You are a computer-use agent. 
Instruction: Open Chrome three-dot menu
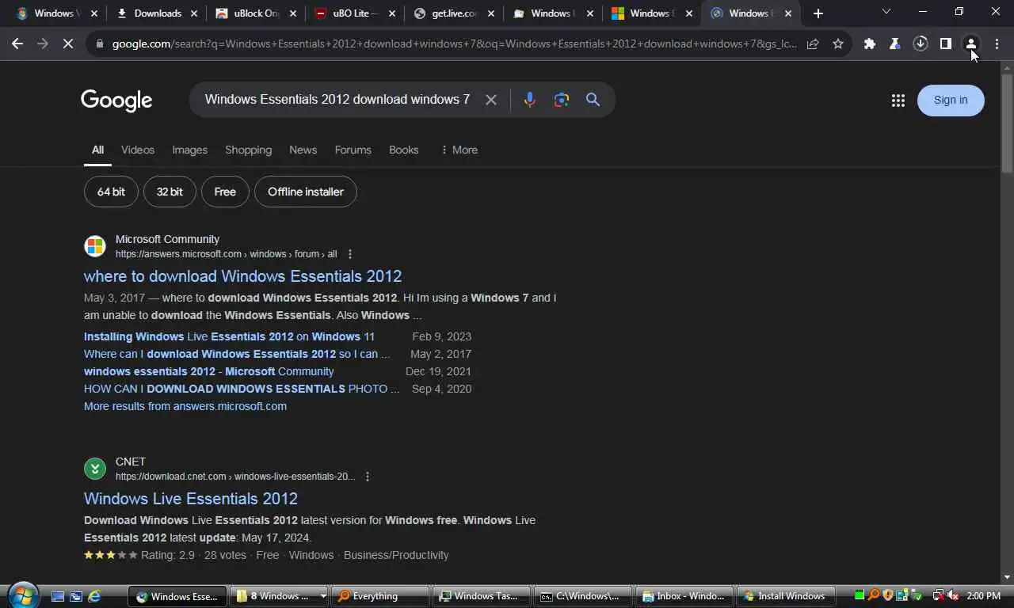pyautogui.click(x=997, y=44)
